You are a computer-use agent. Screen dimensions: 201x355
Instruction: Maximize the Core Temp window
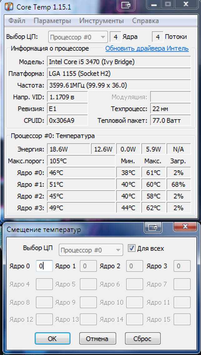click(x=168, y=4)
